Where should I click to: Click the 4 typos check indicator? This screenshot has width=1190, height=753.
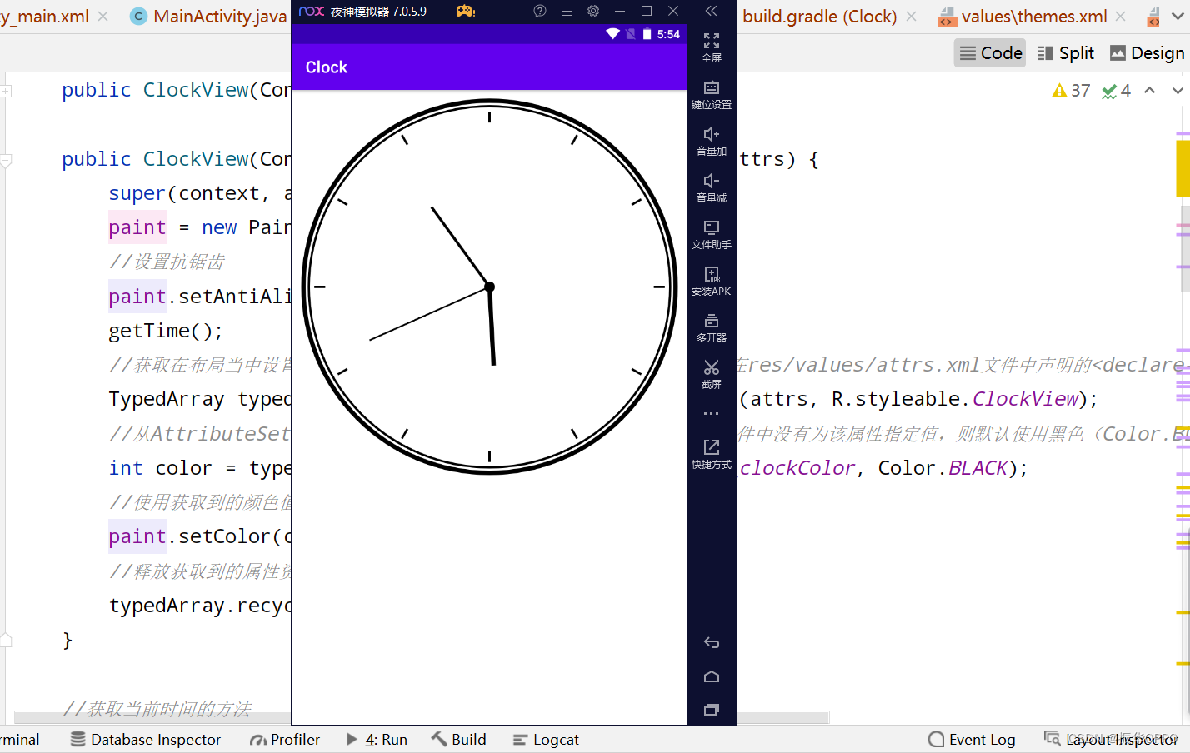click(x=1116, y=91)
